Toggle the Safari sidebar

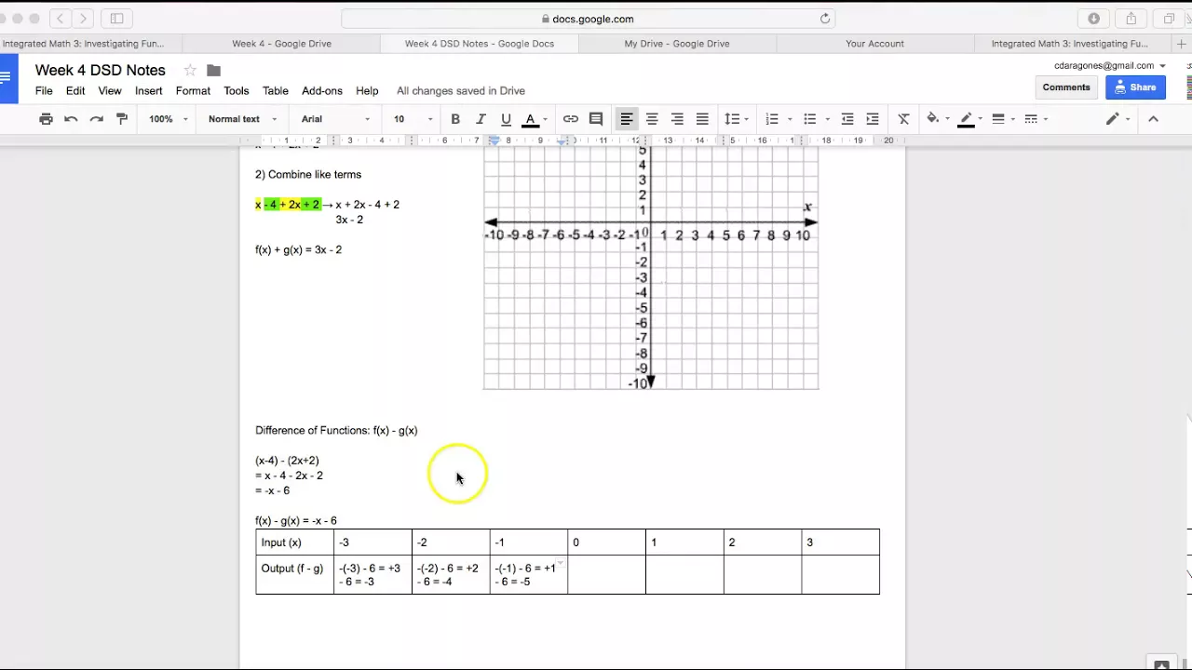(117, 19)
